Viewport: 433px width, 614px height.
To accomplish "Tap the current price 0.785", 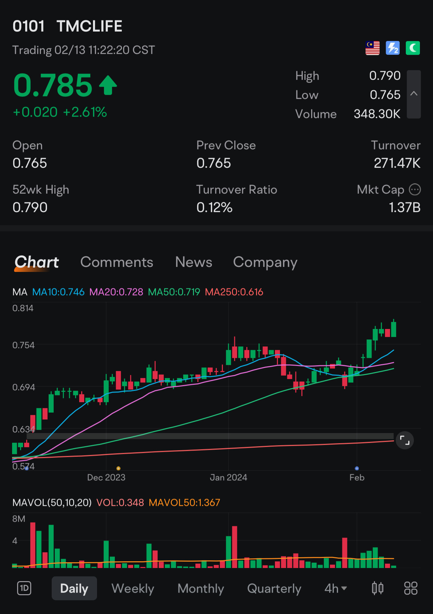I will click(x=53, y=85).
